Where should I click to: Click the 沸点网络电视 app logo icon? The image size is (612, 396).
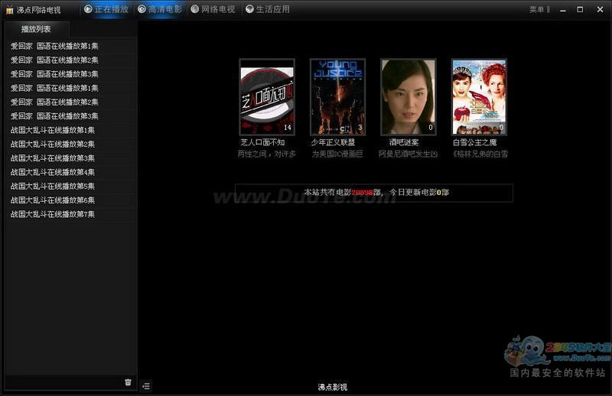[x=10, y=10]
